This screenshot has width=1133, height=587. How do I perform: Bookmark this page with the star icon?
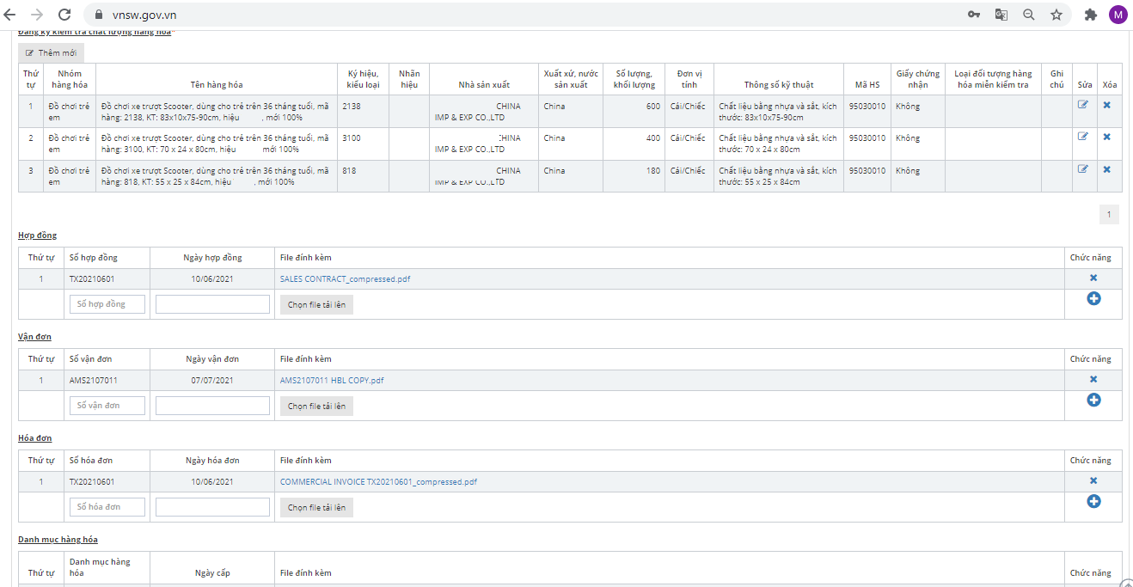[1056, 15]
